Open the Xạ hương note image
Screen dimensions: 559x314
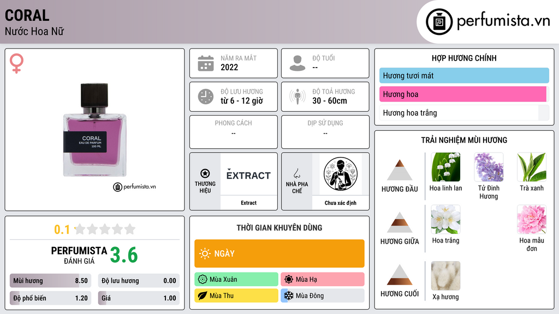tap(445, 275)
